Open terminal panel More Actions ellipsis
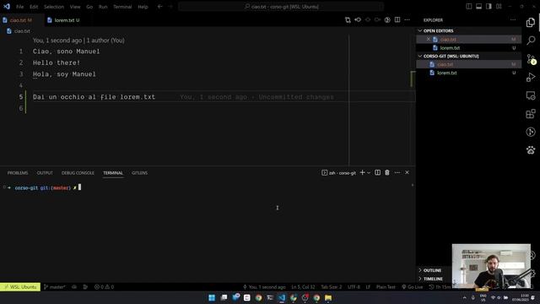The image size is (540, 304). 397,172
